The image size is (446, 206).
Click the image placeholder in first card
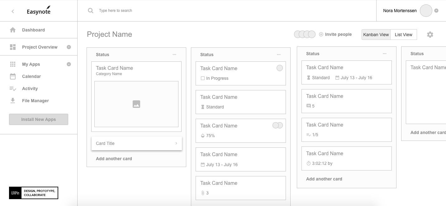[x=136, y=104]
